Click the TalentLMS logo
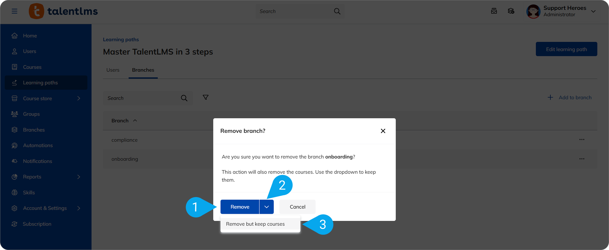Image resolution: width=609 pixels, height=250 pixels. click(63, 11)
